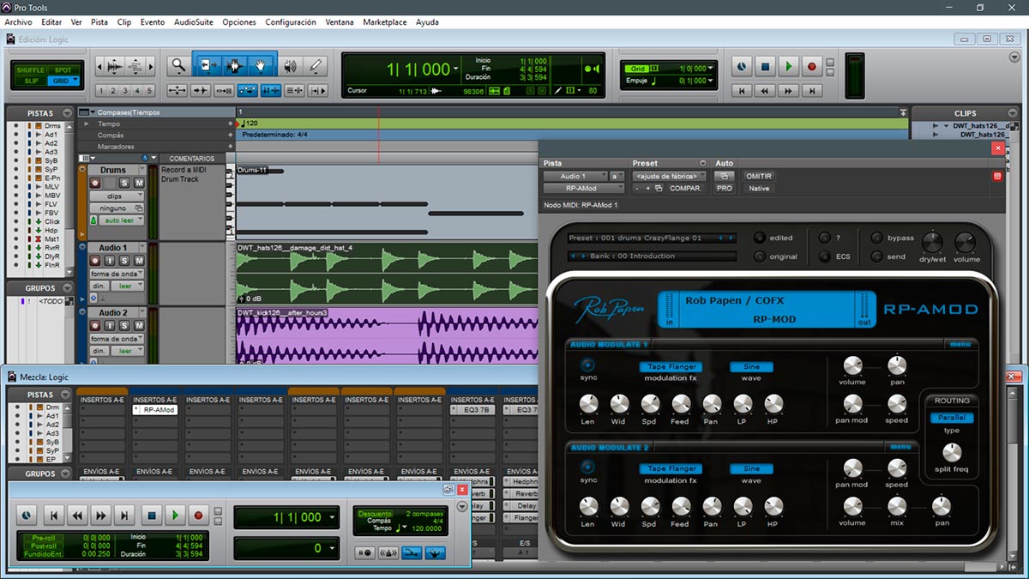Click rewind in floating Transport window
The image size is (1029, 579).
[x=77, y=516]
